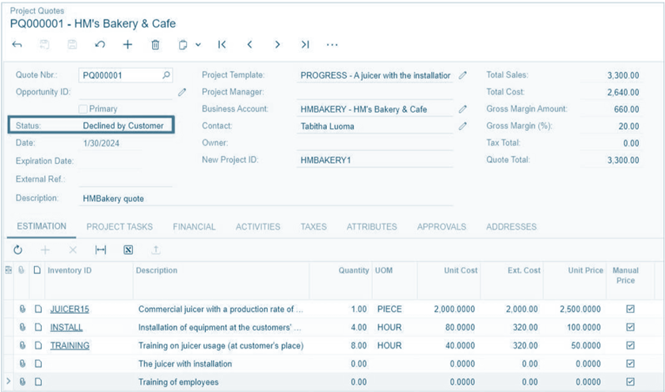
Task: Switch to the Project Tasks tab
Action: tap(120, 227)
